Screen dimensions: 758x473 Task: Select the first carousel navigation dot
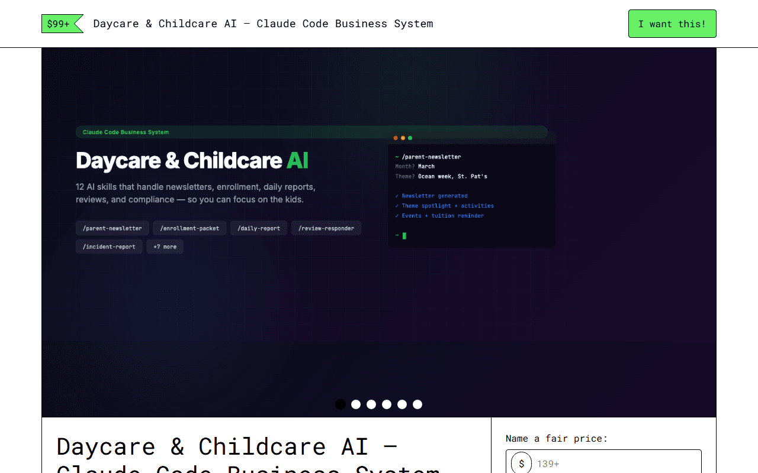click(341, 404)
